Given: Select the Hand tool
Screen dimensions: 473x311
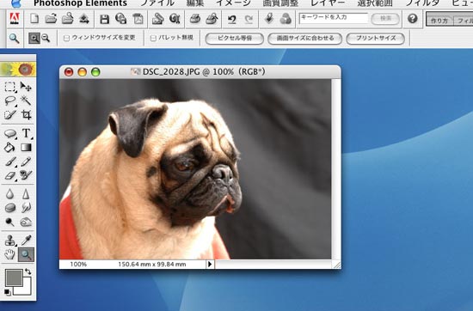Looking at the screenshot, I should point(10,255).
